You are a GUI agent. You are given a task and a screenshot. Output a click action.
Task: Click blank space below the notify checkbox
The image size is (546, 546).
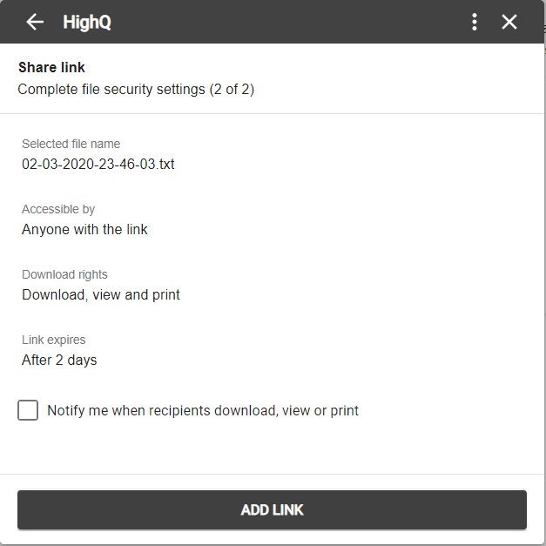(x=272, y=448)
